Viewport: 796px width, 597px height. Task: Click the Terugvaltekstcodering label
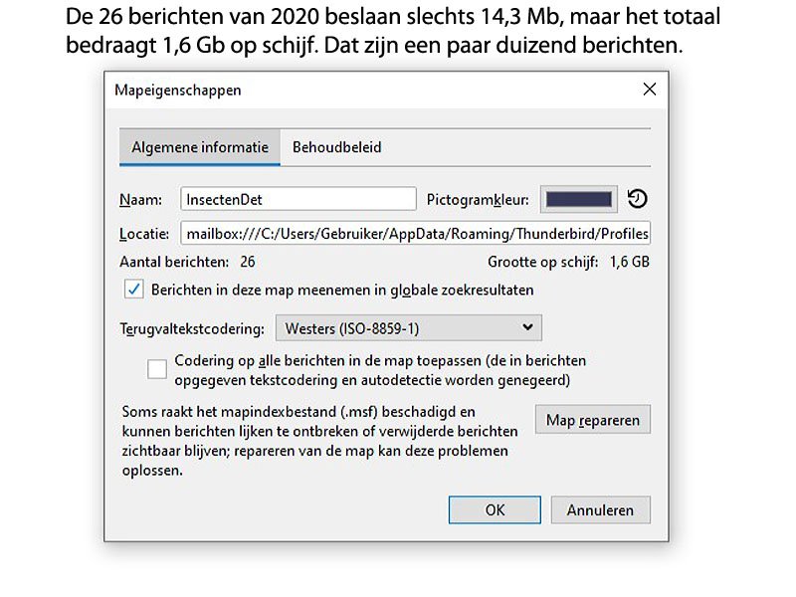click(x=191, y=327)
